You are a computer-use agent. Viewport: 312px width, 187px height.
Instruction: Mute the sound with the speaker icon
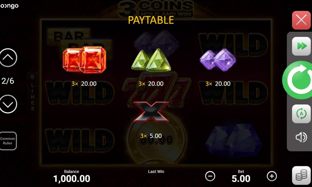pos(301,137)
